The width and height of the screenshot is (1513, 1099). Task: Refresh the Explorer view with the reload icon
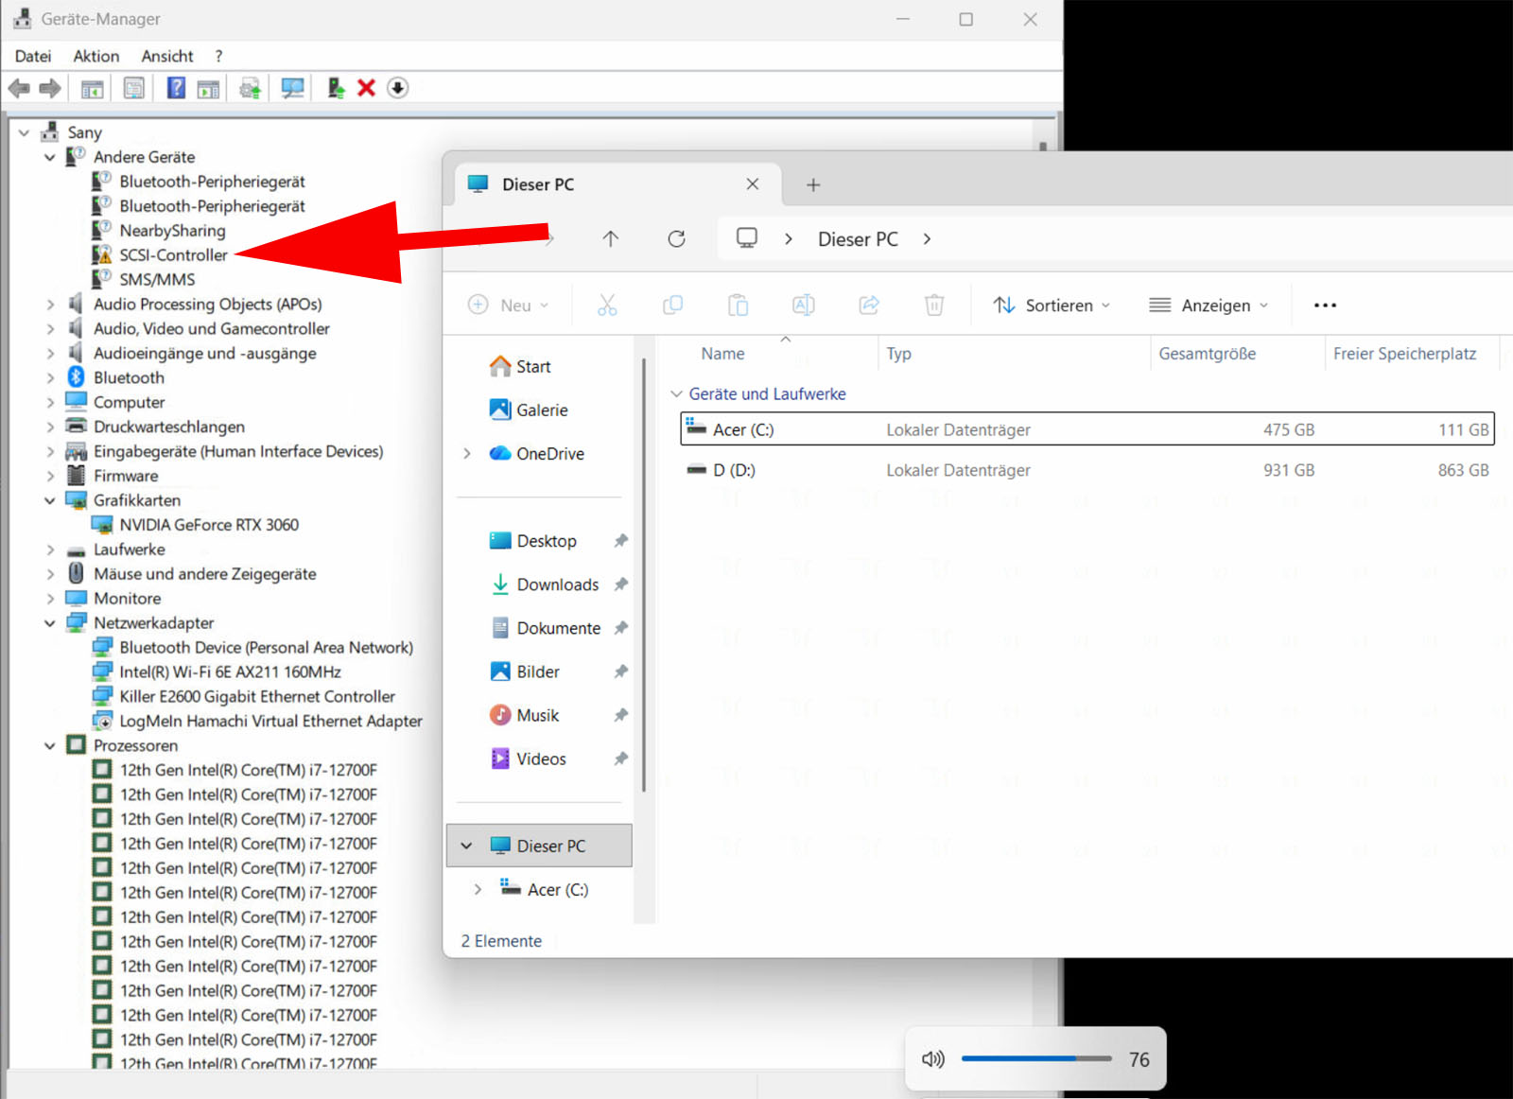click(x=676, y=238)
